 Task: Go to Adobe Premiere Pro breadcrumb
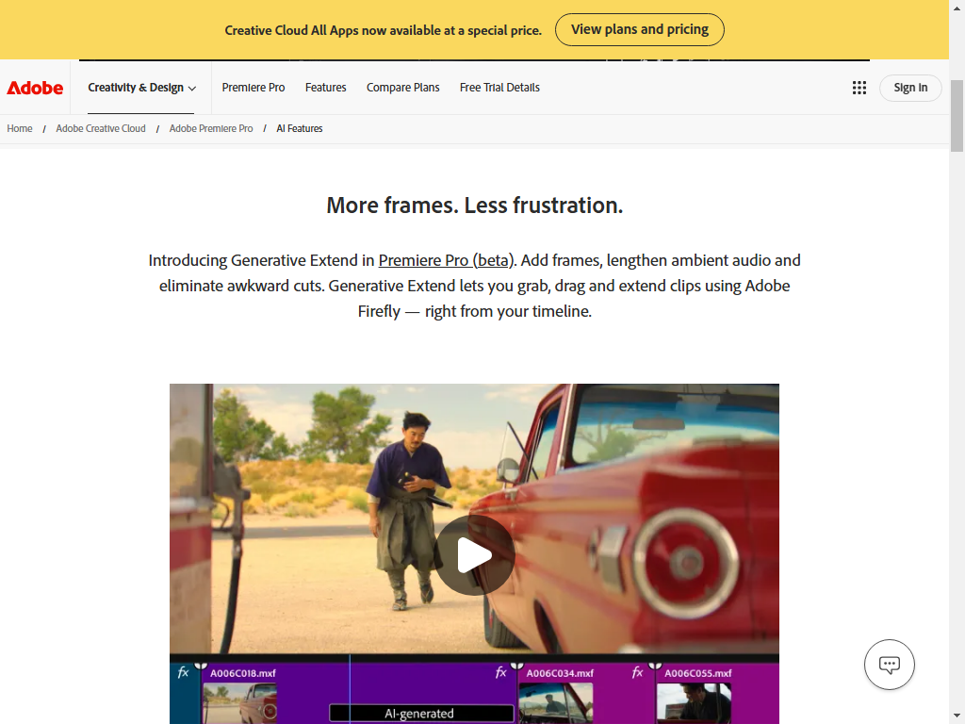coord(211,128)
